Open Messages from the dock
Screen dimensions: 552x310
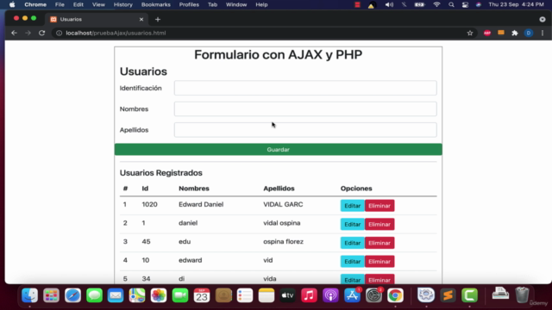point(94,295)
